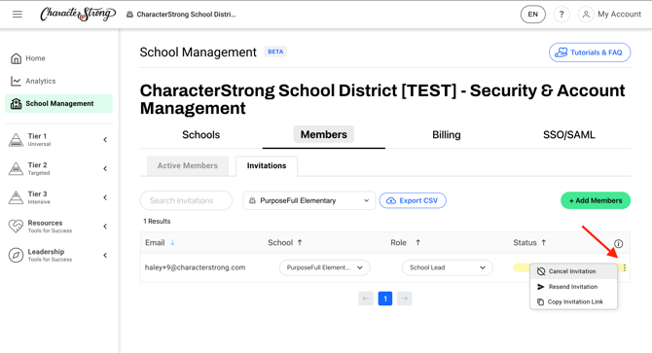Click the Leadership compass icon
652x353 pixels.
click(x=16, y=255)
